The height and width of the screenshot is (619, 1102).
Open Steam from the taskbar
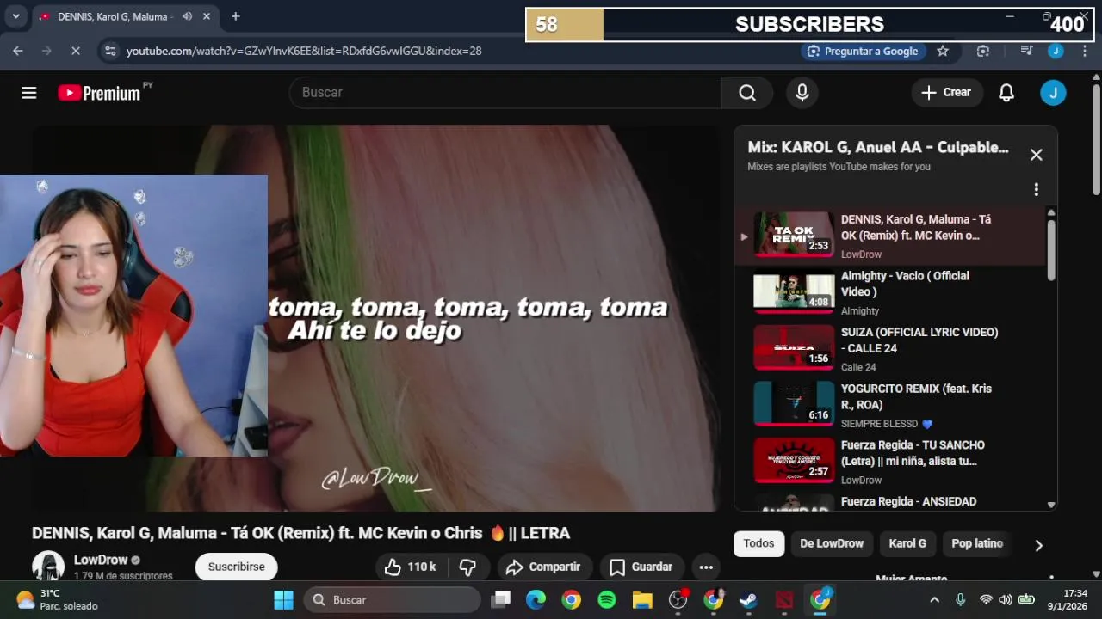coord(748,599)
